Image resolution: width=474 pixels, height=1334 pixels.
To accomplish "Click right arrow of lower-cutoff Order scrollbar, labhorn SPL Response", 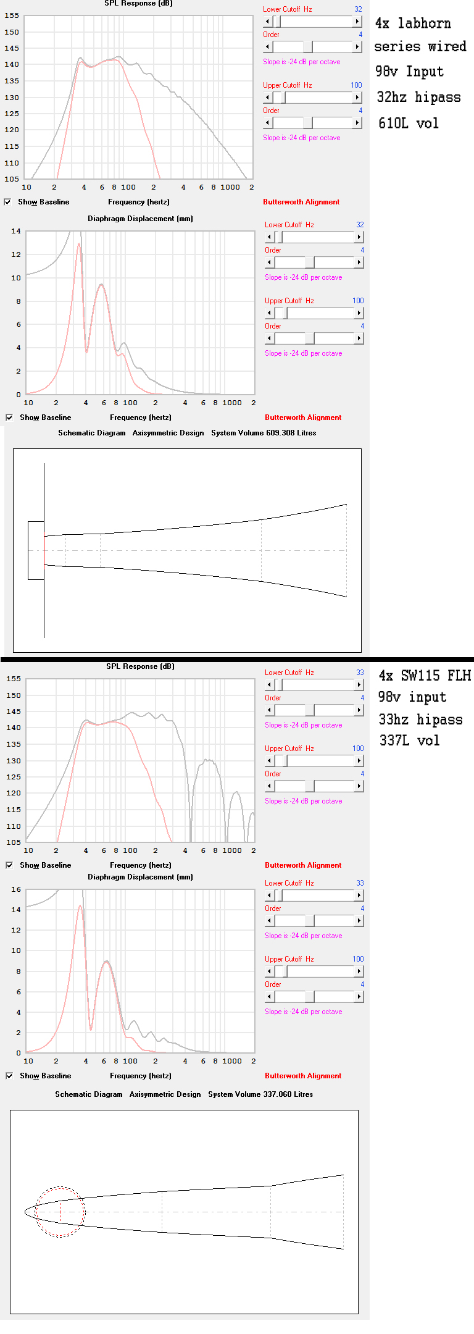I will (357, 47).
